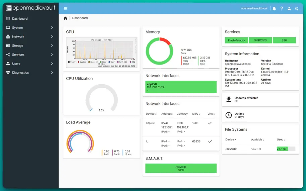Click the 3.15 GiB free memory value

coord(205,58)
